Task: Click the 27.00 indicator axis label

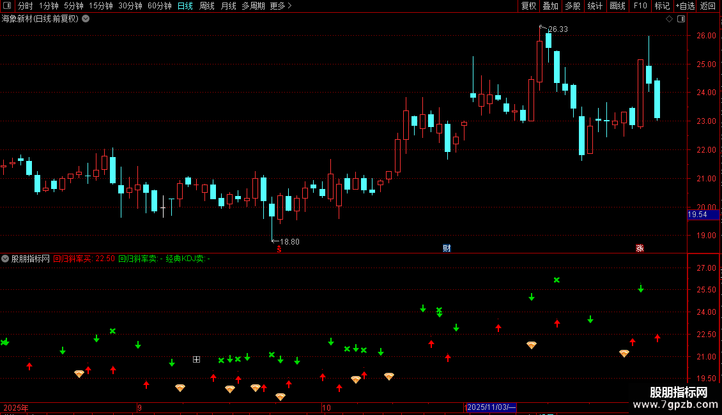Action: [x=706, y=268]
